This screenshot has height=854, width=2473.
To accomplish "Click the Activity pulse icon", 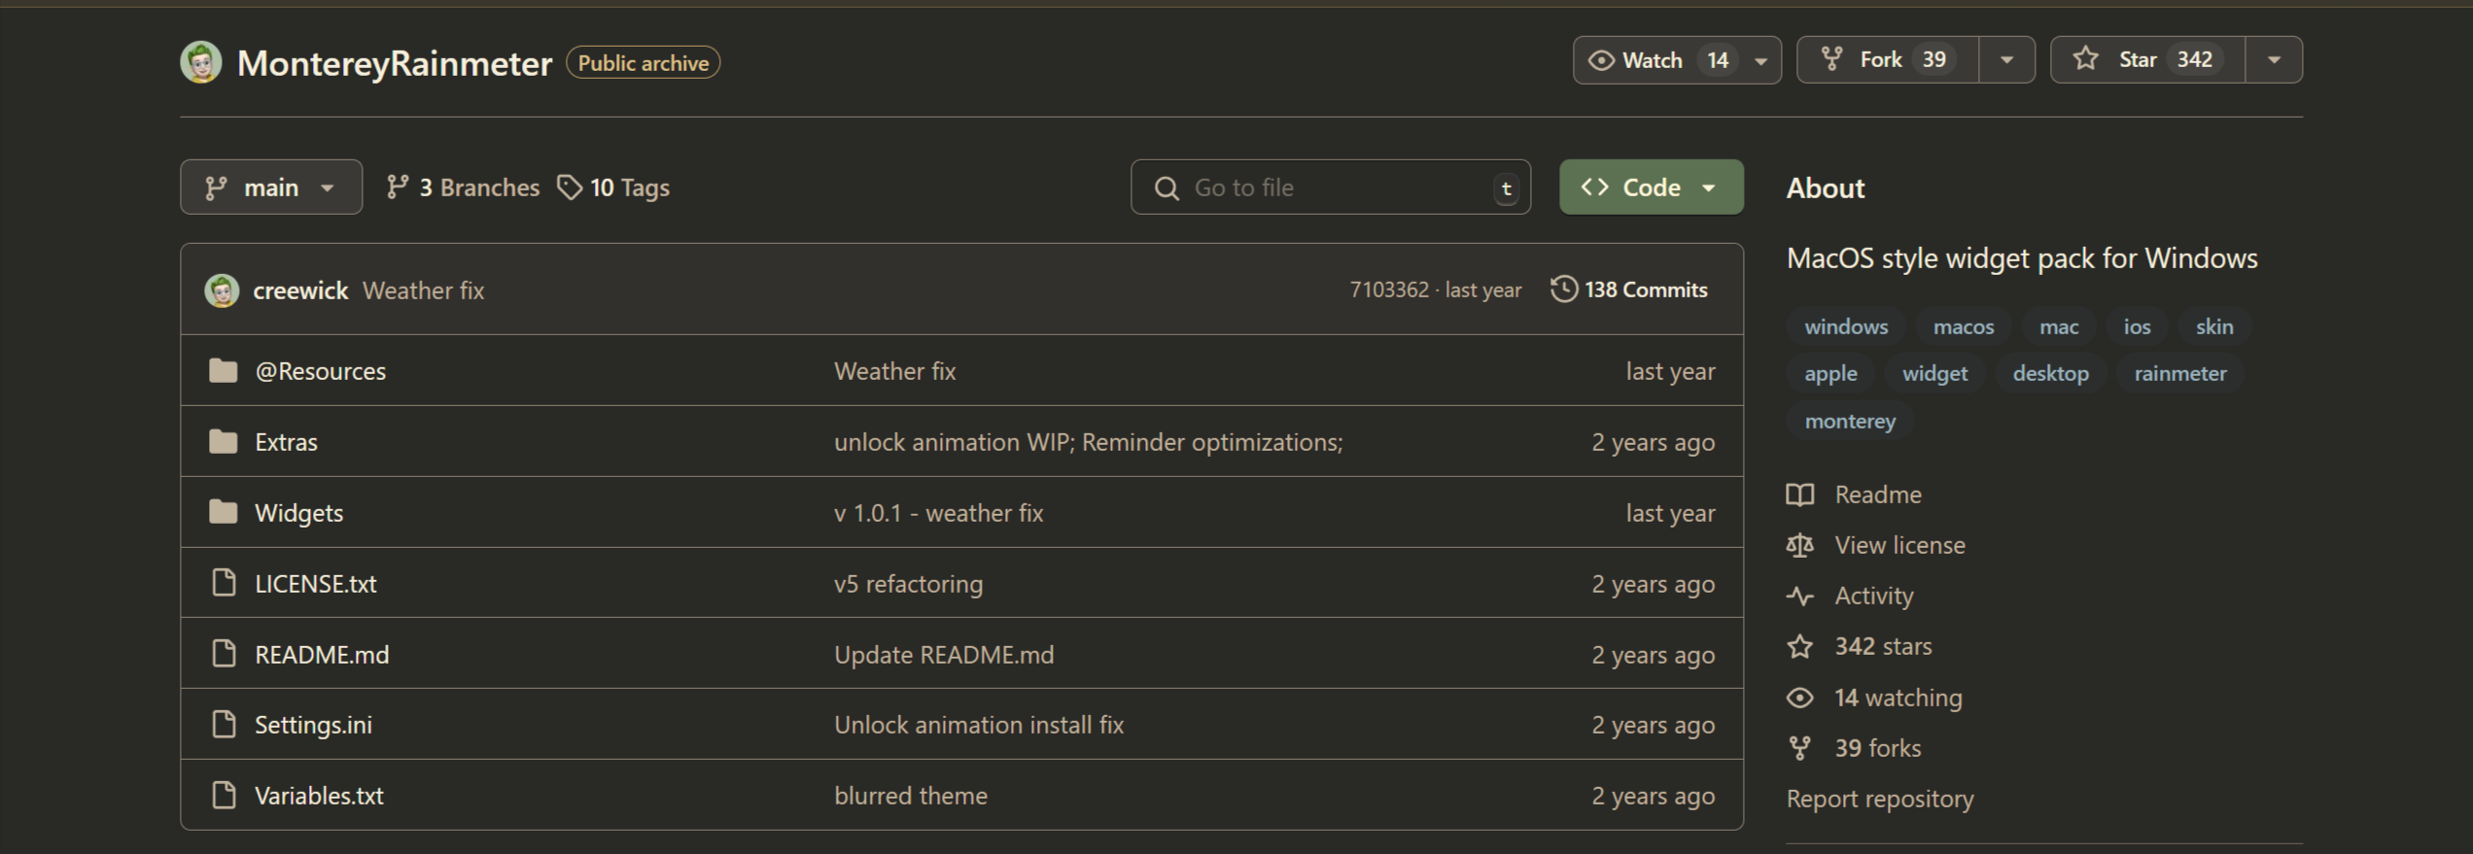I will coord(1799,596).
